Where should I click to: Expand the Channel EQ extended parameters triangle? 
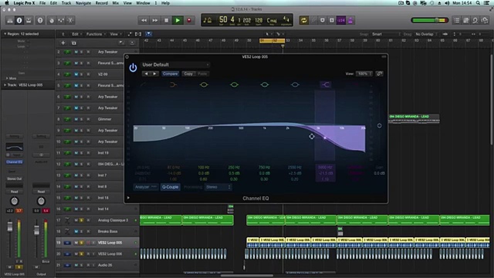coord(128,198)
